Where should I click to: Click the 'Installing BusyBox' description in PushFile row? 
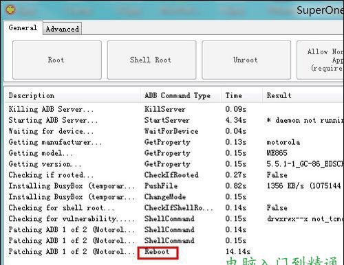tap(72, 186)
